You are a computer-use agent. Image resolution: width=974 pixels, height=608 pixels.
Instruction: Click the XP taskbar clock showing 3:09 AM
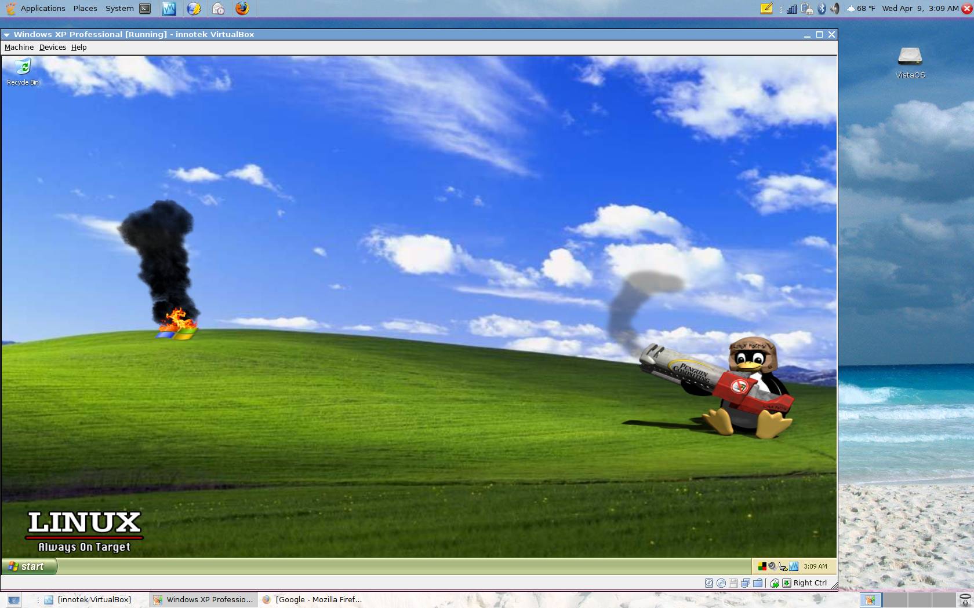tap(815, 566)
